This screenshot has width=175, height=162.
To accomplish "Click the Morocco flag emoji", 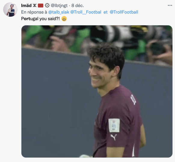I will click(x=41, y=6).
